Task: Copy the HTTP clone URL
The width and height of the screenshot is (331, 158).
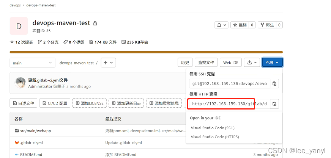Action: (274, 104)
